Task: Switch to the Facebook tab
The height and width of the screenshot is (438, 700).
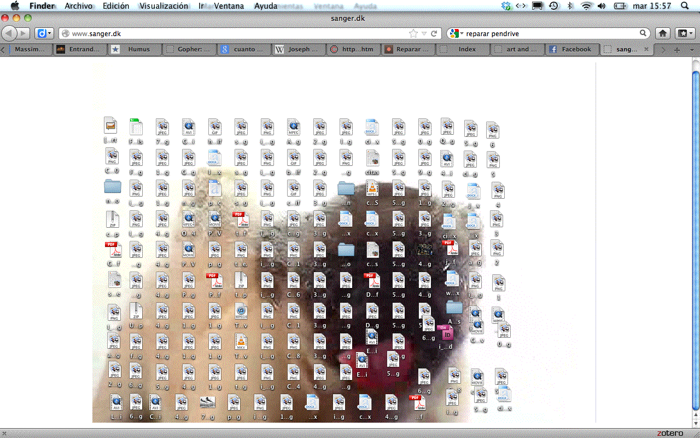Action: coord(571,49)
